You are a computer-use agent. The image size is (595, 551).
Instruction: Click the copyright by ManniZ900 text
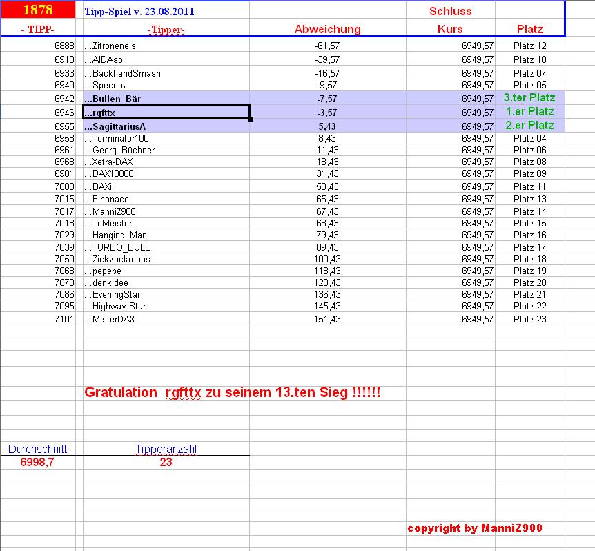click(475, 528)
